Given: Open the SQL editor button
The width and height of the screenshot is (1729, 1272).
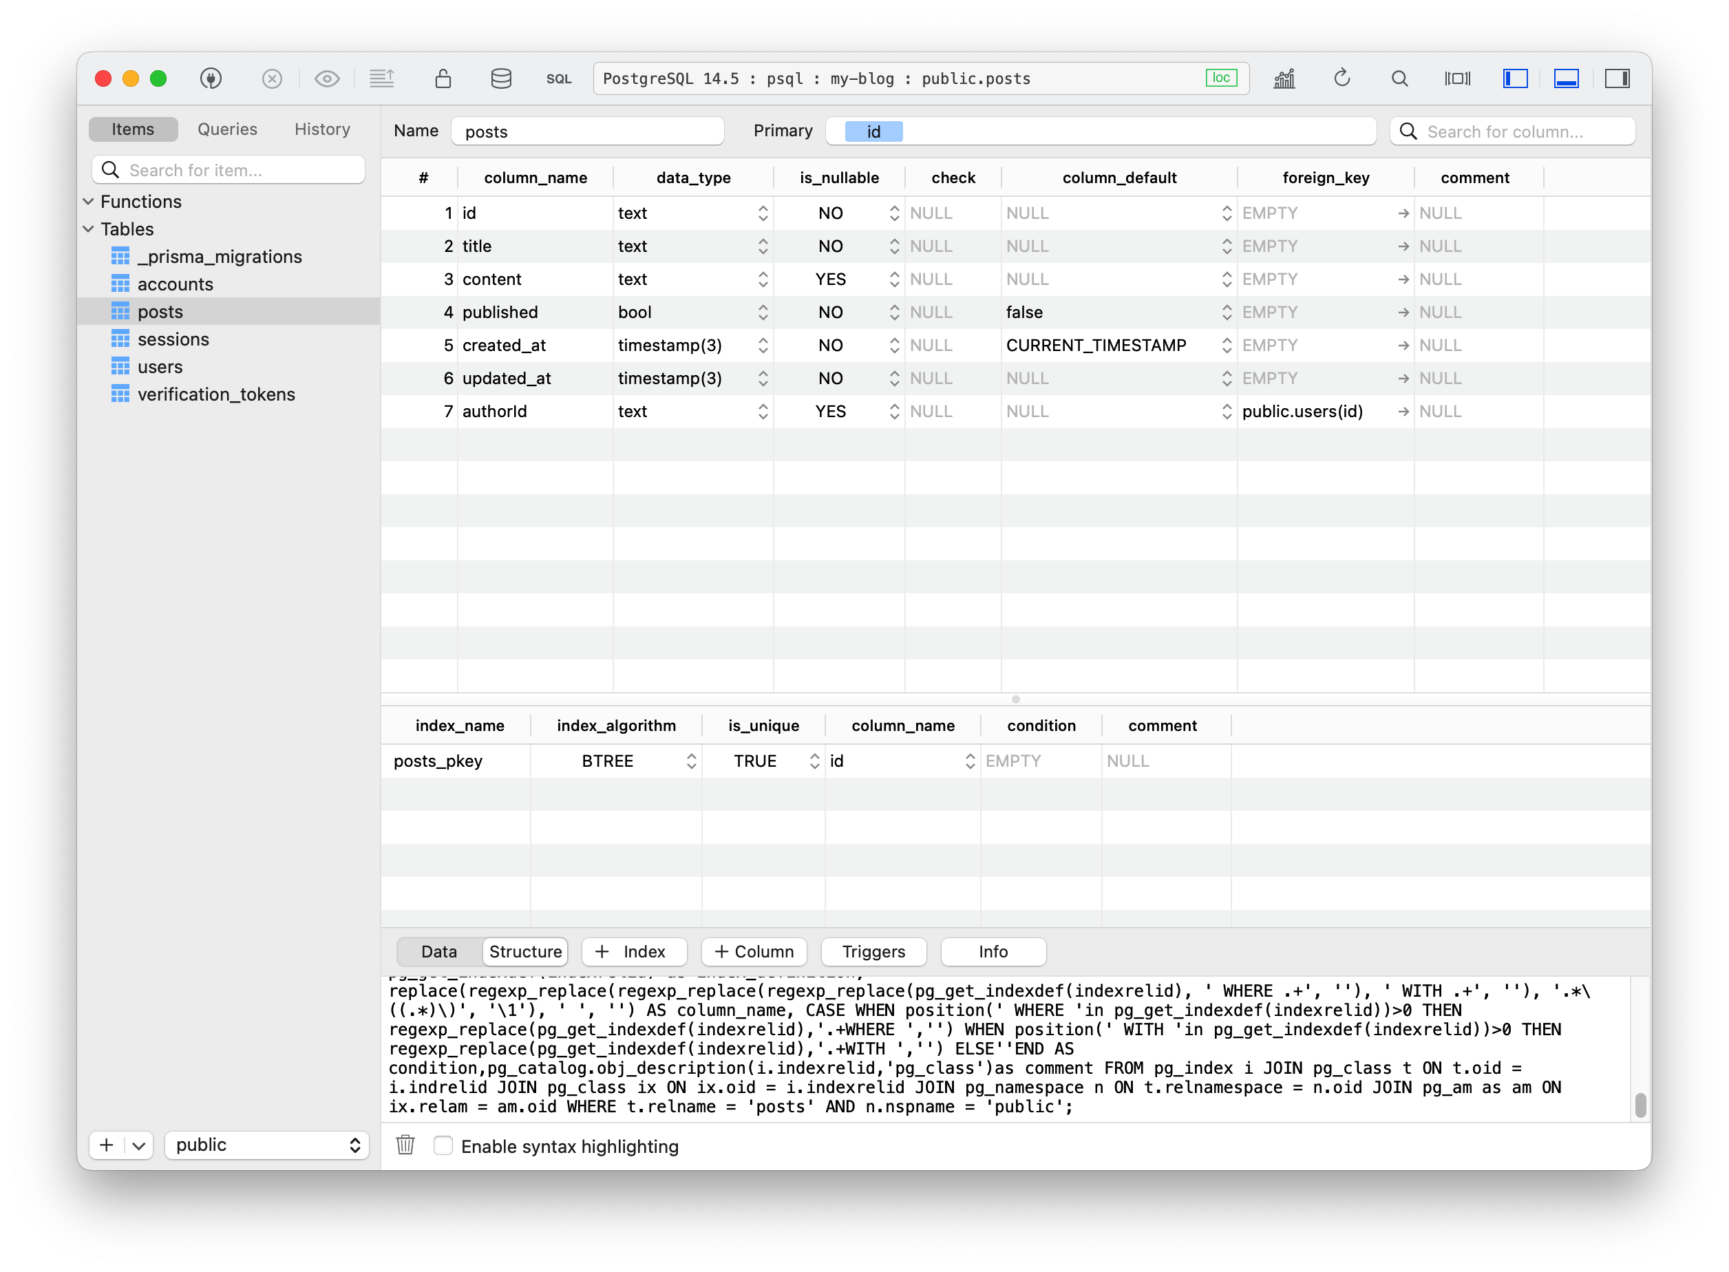Looking at the screenshot, I should click(x=559, y=78).
